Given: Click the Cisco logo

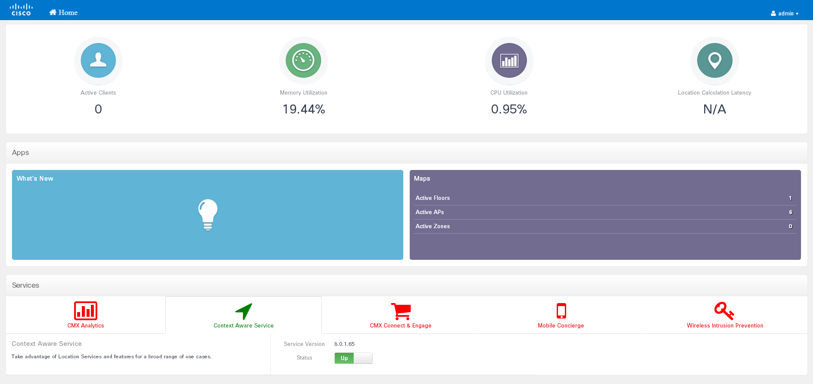Looking at the screenshot, I should click(x=21, y=10).
